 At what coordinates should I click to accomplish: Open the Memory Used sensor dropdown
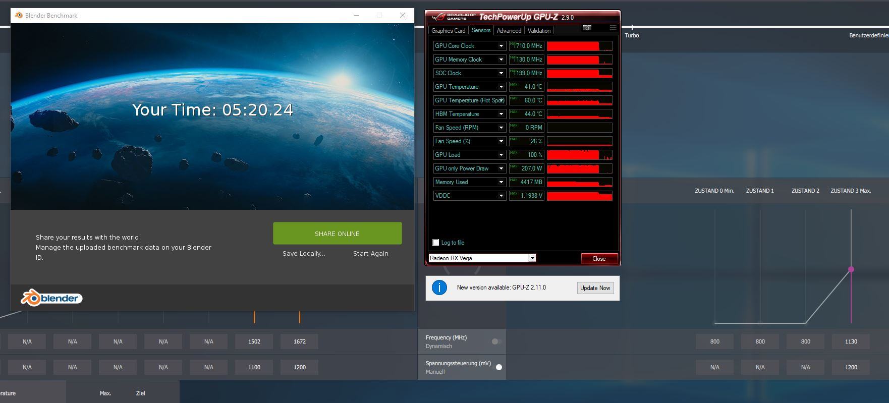tap(501, 182)
